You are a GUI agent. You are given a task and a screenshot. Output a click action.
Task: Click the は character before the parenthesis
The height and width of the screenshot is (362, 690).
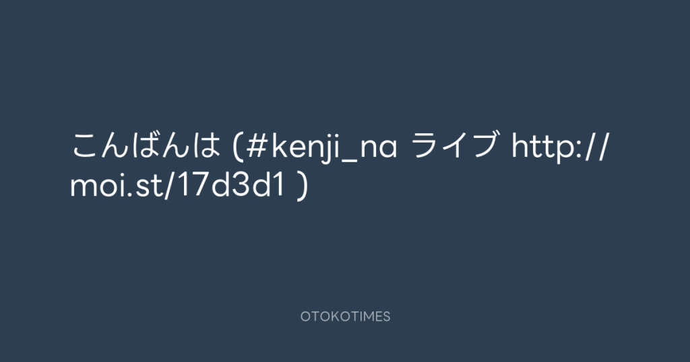tap(206, 145)
